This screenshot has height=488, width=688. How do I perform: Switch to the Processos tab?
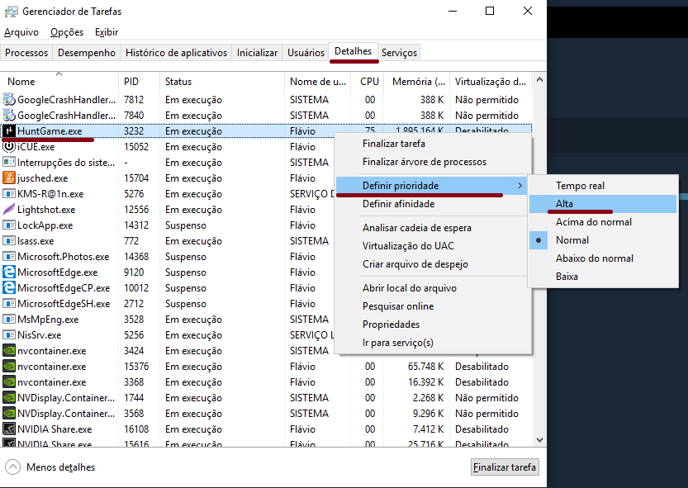pos(26,53)
